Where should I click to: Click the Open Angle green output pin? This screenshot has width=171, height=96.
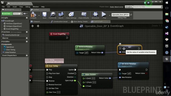(75, 81)
